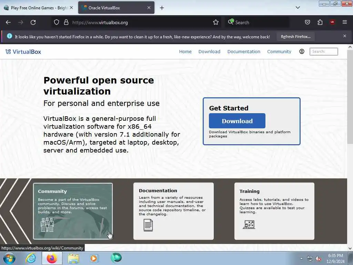Image resolution: width=353 pixels, height=265 pixels.
Task: Click the muted volume tray icon
Action: [x=318, y=259]
